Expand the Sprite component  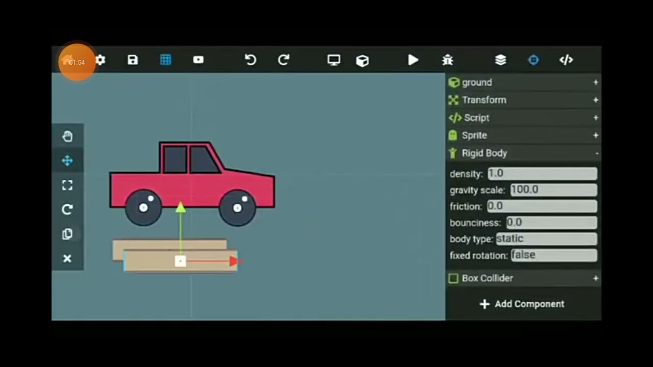pos(523,136)
